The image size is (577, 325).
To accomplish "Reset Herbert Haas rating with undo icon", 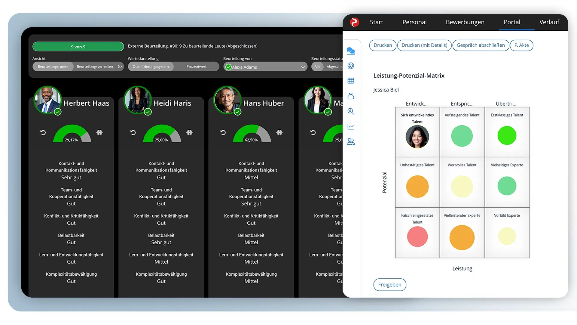I will 43,132.
